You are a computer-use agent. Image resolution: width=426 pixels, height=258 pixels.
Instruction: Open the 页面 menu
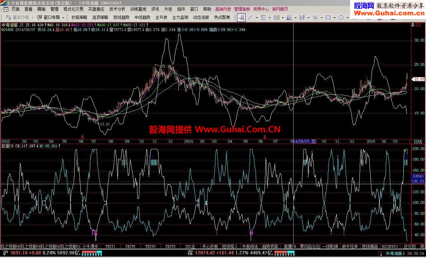tap(15, 9)
